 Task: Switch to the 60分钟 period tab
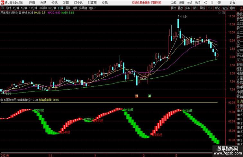coord(52,8)
